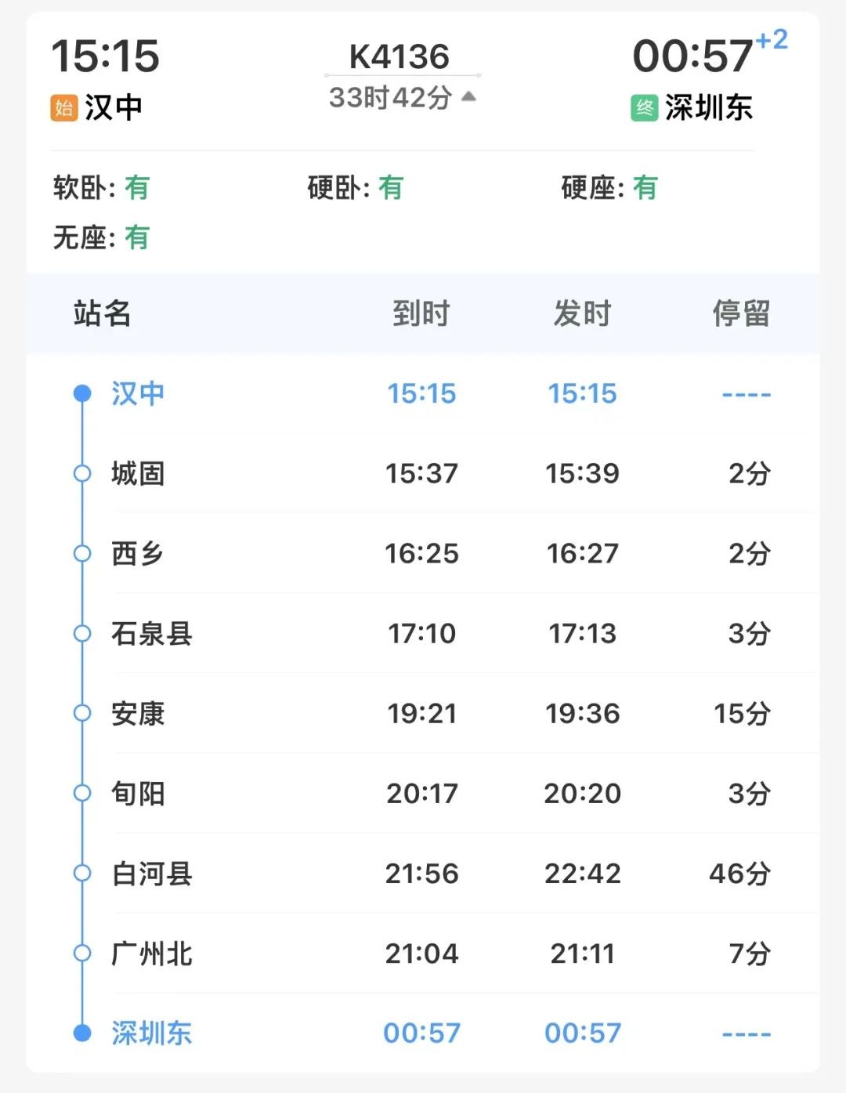
Task: Click the orange 始 origin station badge
Action: click(x=64, y=107)
